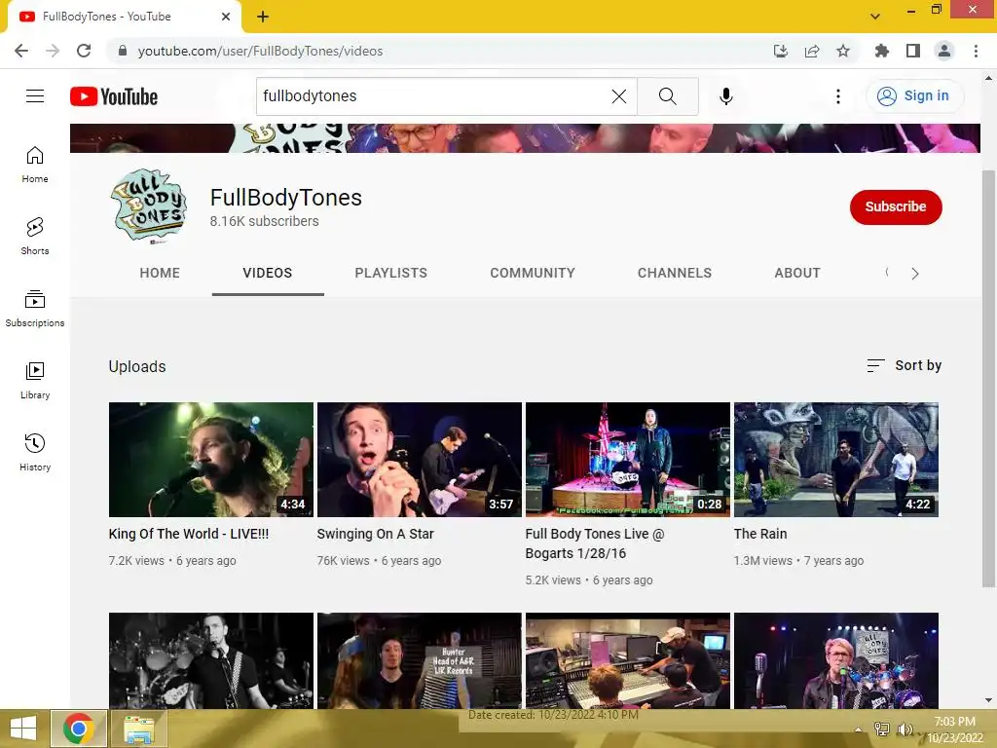The height and width of the screenshot is (748, 997).
Task: Open Shorts in the sidebar
Action: pos(35,237)
